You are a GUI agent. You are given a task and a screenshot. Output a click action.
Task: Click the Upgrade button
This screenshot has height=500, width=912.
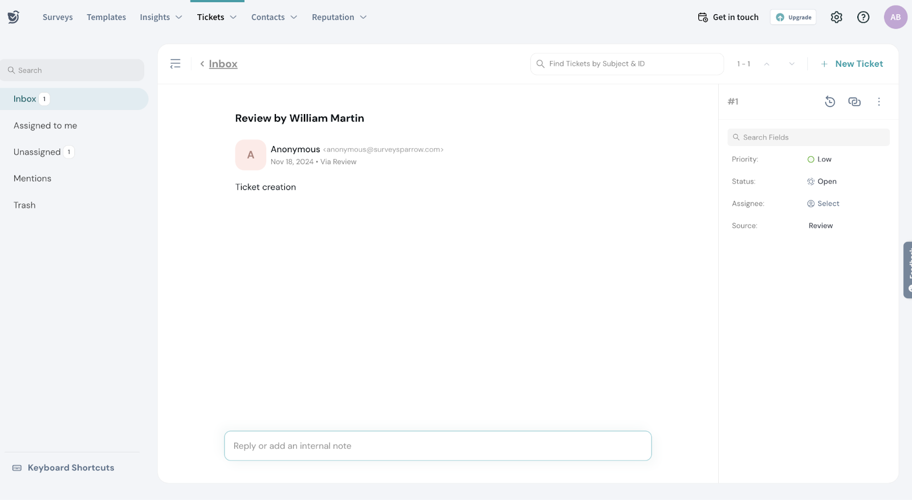pyautogui.click(x=793, y=17)
